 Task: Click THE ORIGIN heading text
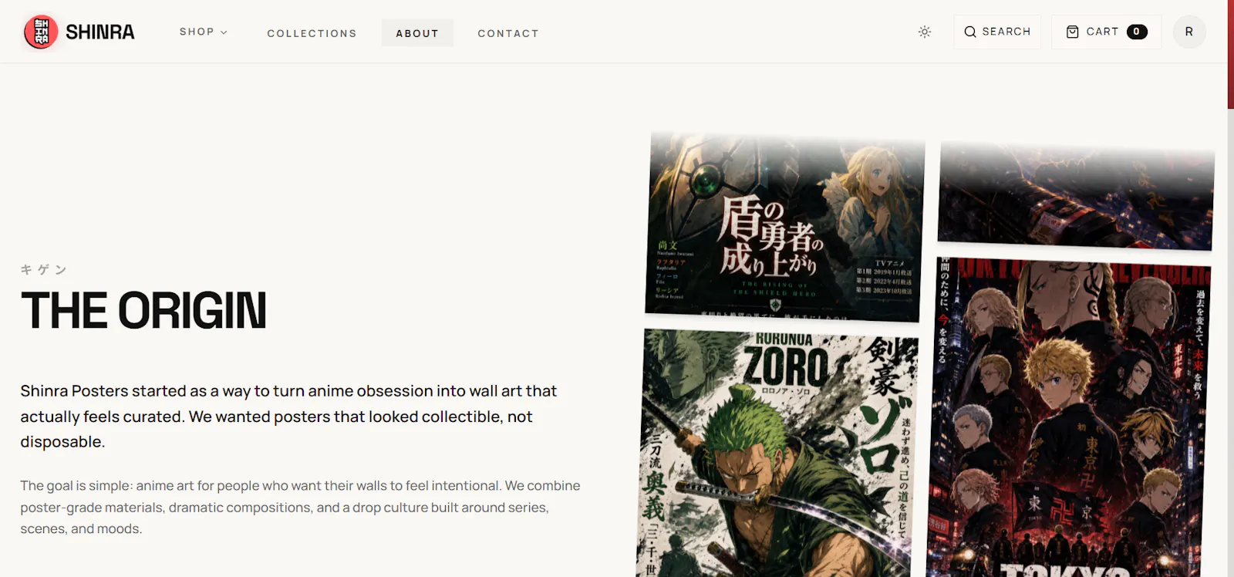tap(143, 310)
